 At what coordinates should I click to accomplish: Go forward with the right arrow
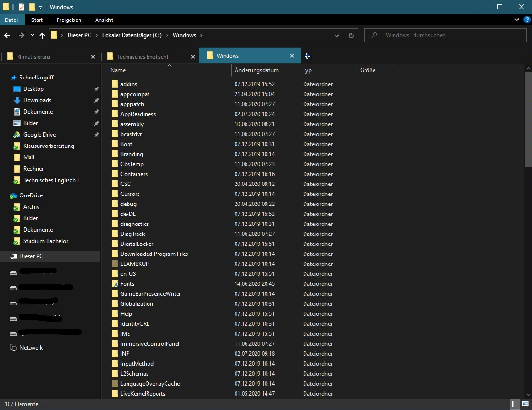21,35
